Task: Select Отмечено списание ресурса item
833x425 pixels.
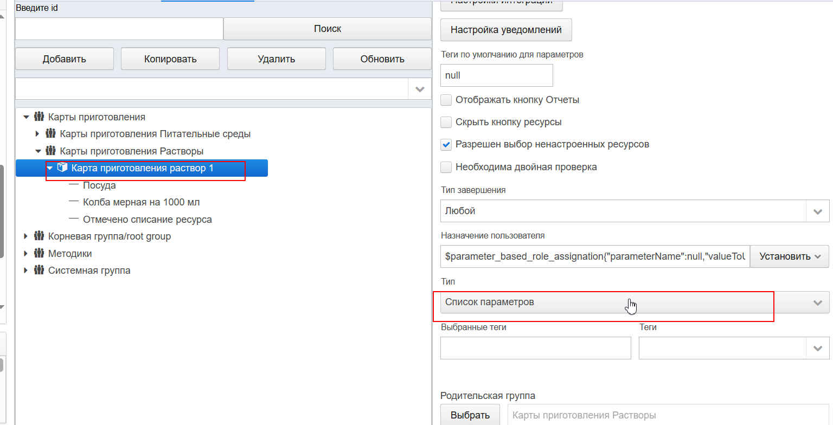Action: [148, 220]
